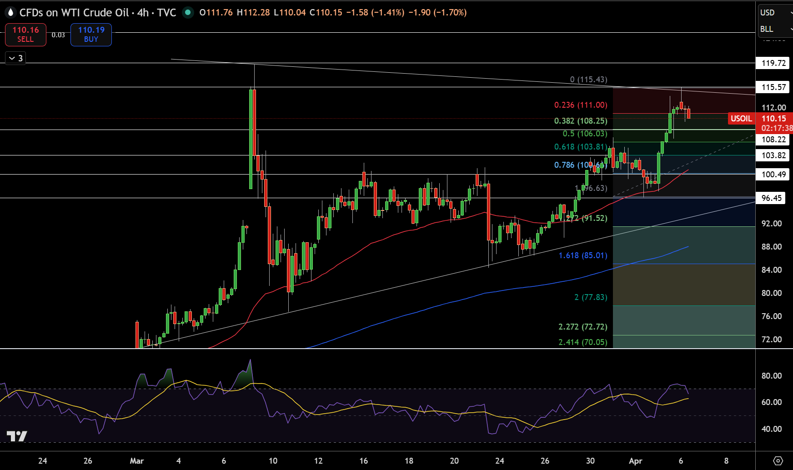Select the 0.5 (106.03) Fibonacci label
Screen dimensions: 793x470
pyautogui.click(x=585, y=134)
